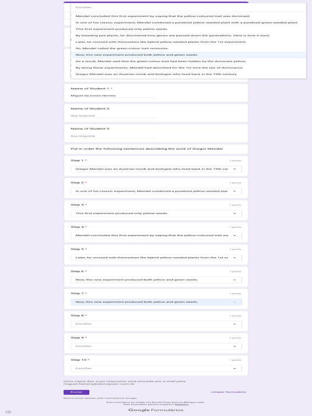Open the Step 2 answer dropdown
Screen dimensions: 312x416
[156, 191]
